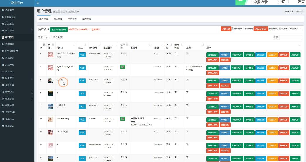Switch to the 用户报表 tab
The width and height of the screenshot is (306, 162).
coord(72,19)
